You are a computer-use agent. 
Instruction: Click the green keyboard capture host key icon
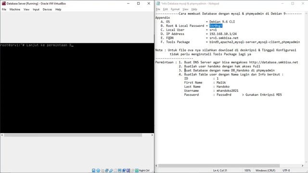137,171
